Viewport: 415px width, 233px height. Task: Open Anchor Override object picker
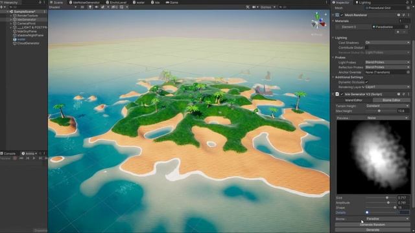tap(408, 72)
